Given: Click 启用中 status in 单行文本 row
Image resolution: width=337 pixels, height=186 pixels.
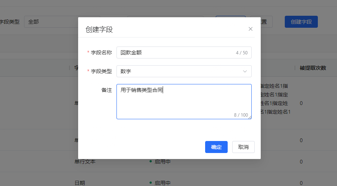Looking at the screenshot, I should (x=160, y=162).
